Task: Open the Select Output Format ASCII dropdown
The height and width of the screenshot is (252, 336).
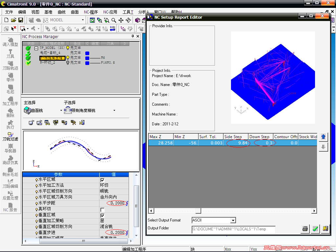Action: point(233,220)
